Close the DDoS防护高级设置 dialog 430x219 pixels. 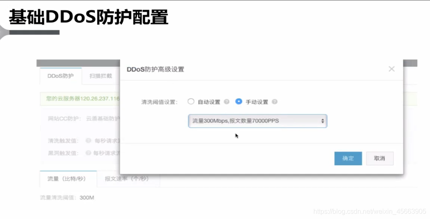392,69
